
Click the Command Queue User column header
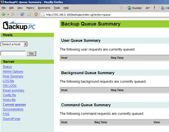click(x=161, y=122)
